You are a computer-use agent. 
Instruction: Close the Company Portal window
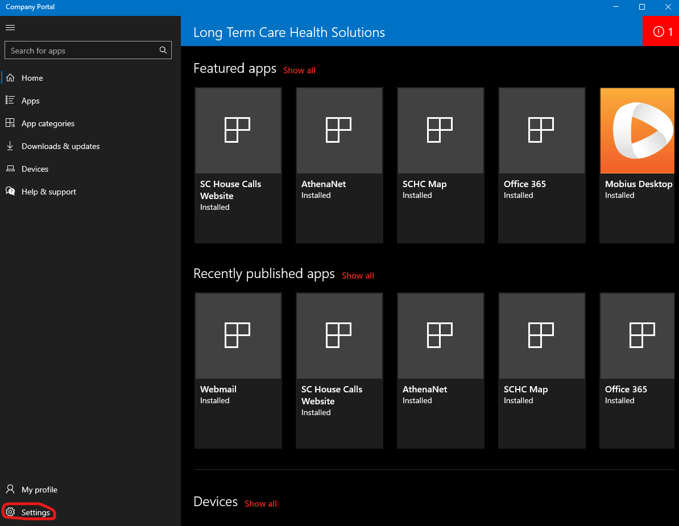point(668,7)
